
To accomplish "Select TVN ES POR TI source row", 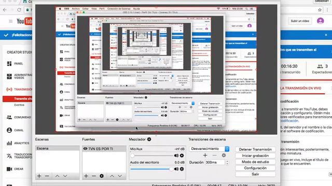I will 104,149.
